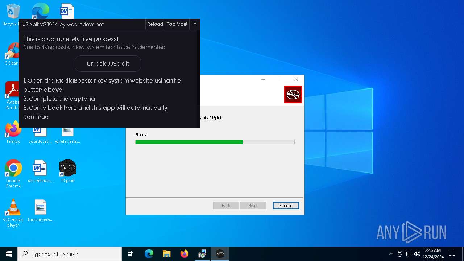Select the courtlocati... Word document
Image resolution: width=464 pixels, height=261 pixels.
(x=40, y=135)
